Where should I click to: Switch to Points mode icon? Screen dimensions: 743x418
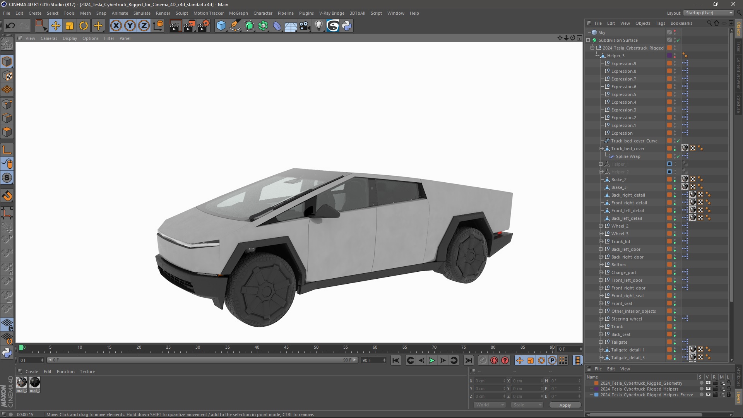(7, 104)
